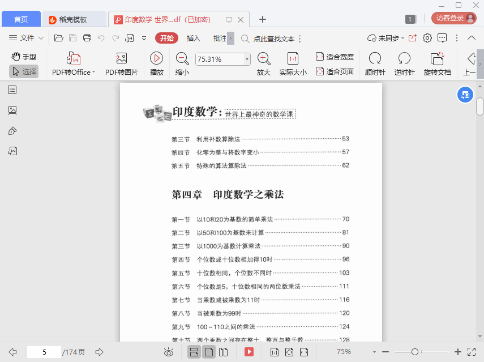Open PDF转Office conversion
This screenshot has width=484, height=362.
click(74, 63)
